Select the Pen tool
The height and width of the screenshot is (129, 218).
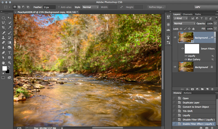point(4,52)
